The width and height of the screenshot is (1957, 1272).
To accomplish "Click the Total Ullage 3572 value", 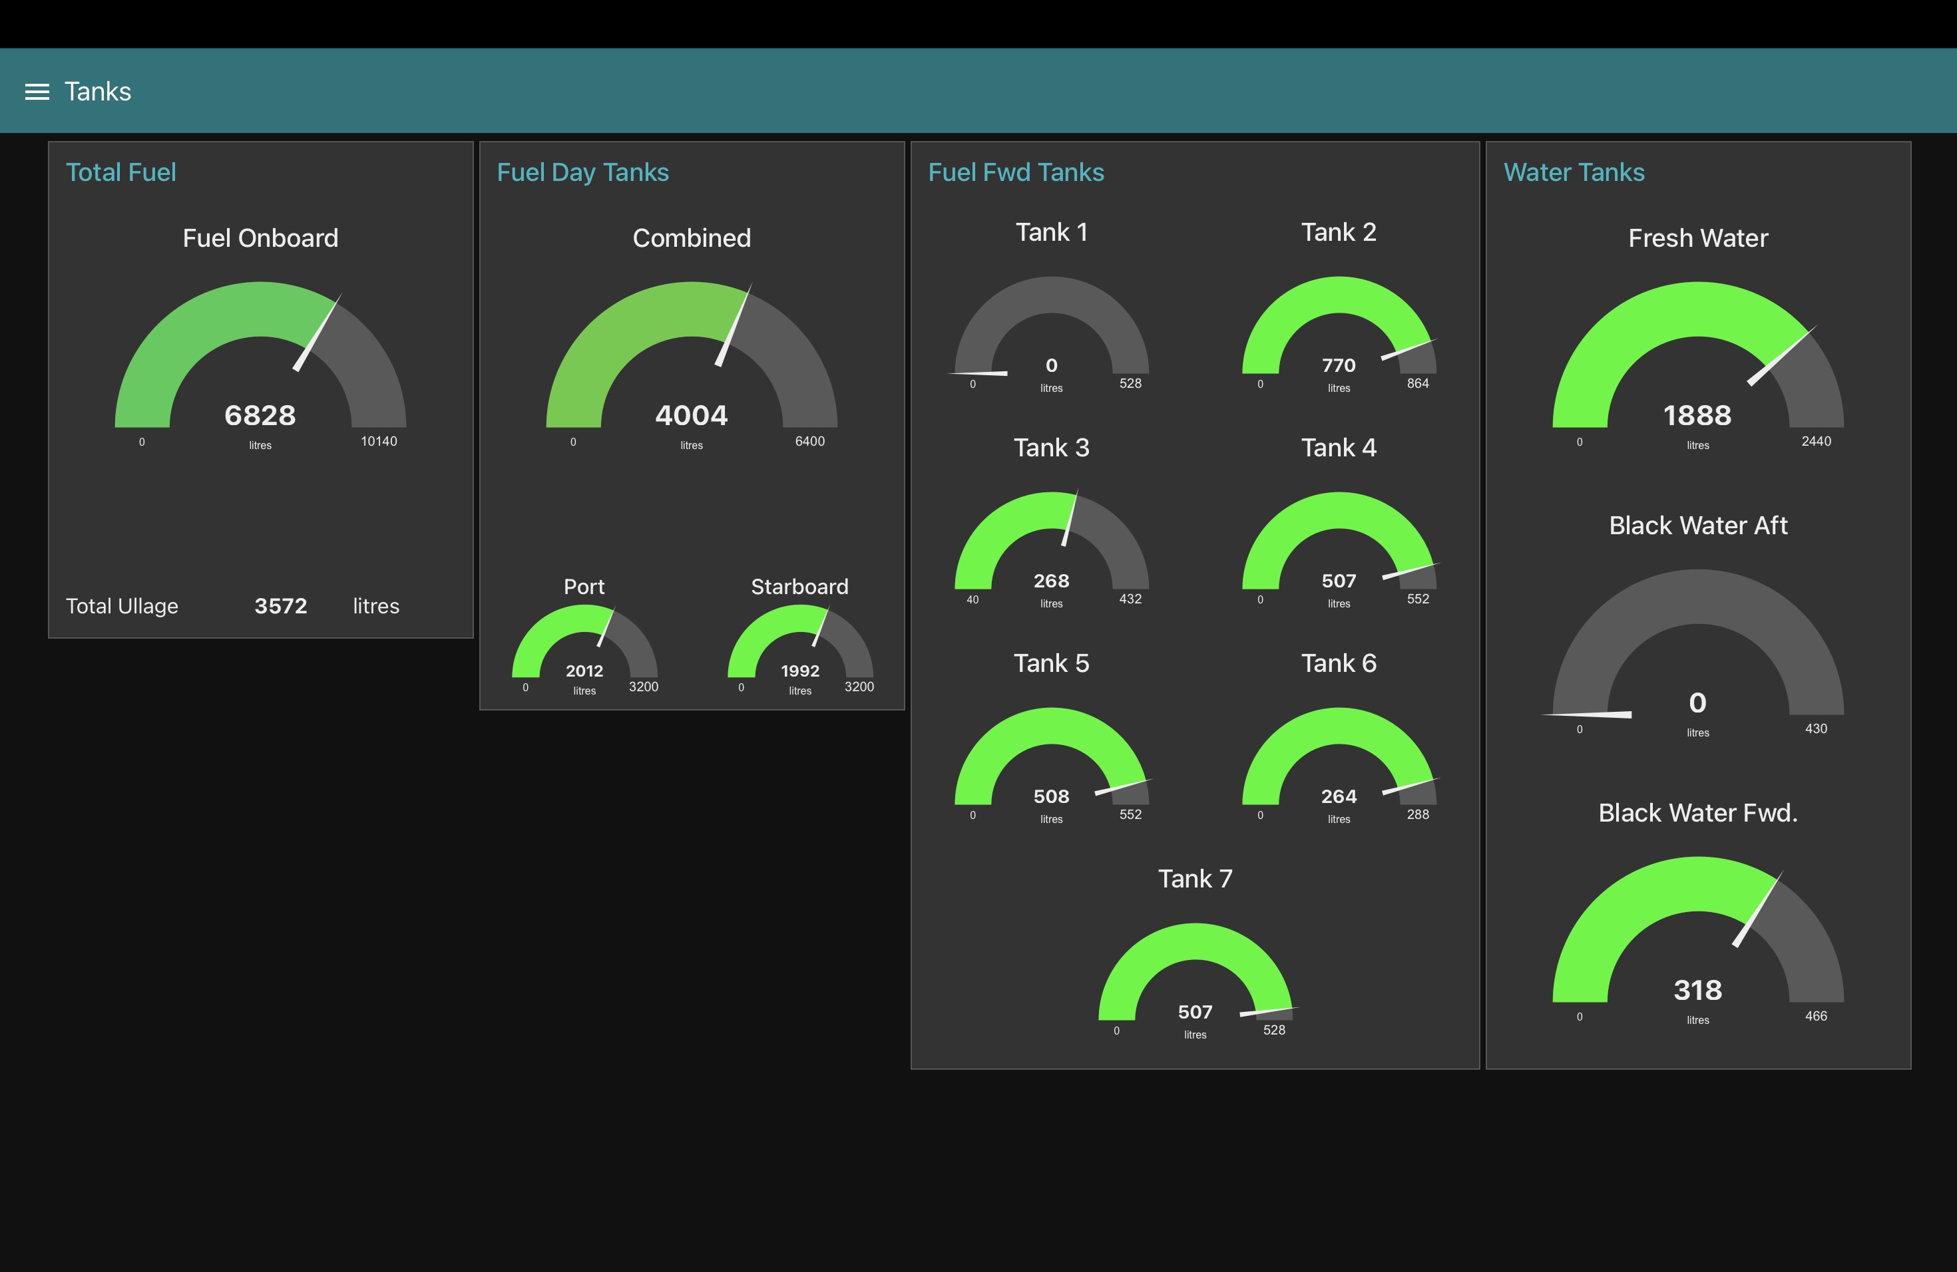I will point(280,607).
